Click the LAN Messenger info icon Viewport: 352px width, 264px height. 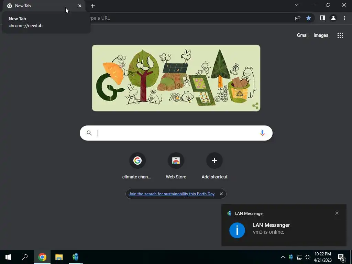coord(237,230)
